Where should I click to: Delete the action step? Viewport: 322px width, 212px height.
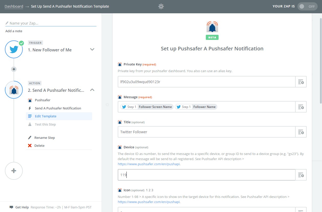click(39, 146)
